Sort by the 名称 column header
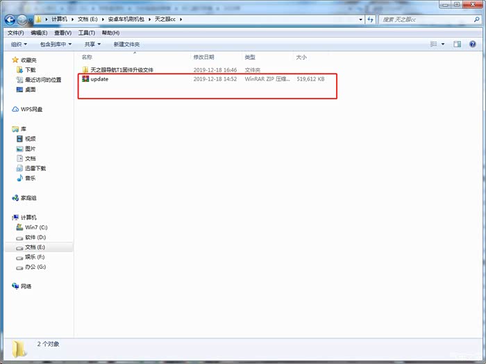486x364 pixels. (87, 57)
